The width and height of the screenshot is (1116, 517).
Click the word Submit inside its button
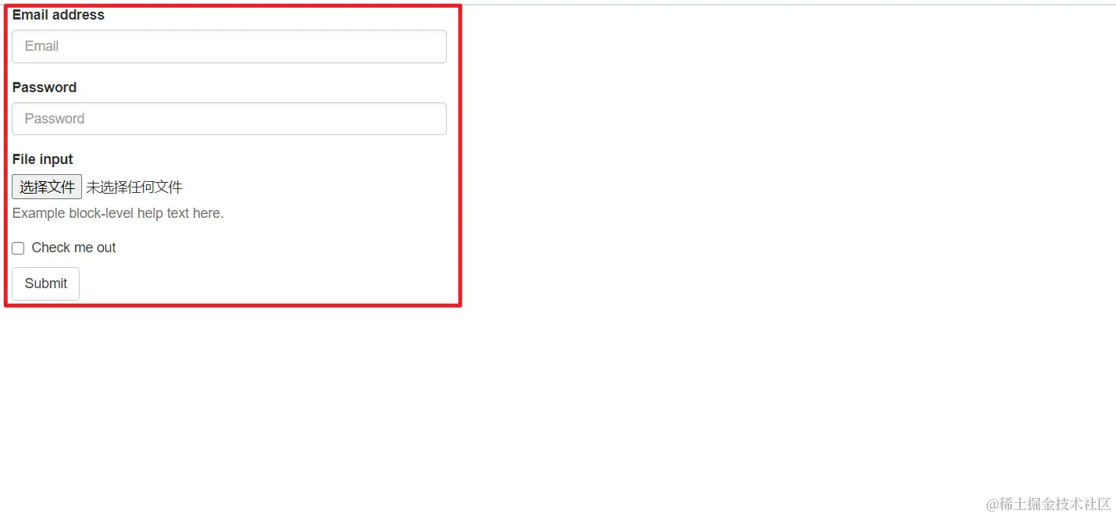point(46,283)
